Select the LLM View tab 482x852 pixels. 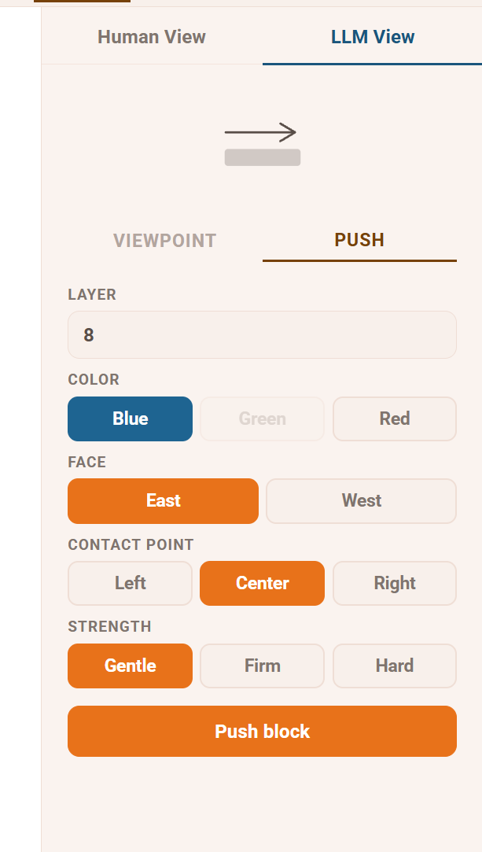tap(373, 37)
